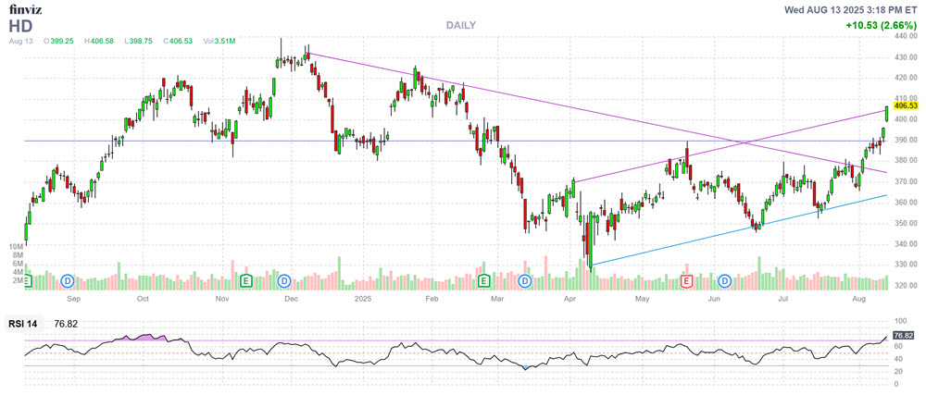Click the high value 406.58

[x=102, y=42]
